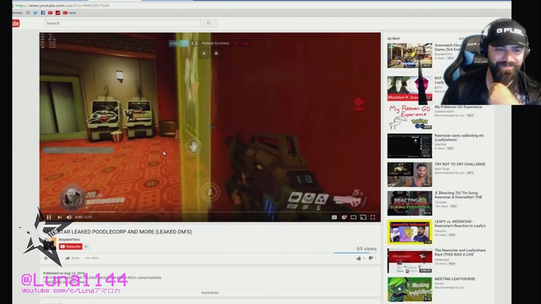This screenshot has width=541, height=304.
Task: Go to the YouTube home logo
Action: coord(16,24)
